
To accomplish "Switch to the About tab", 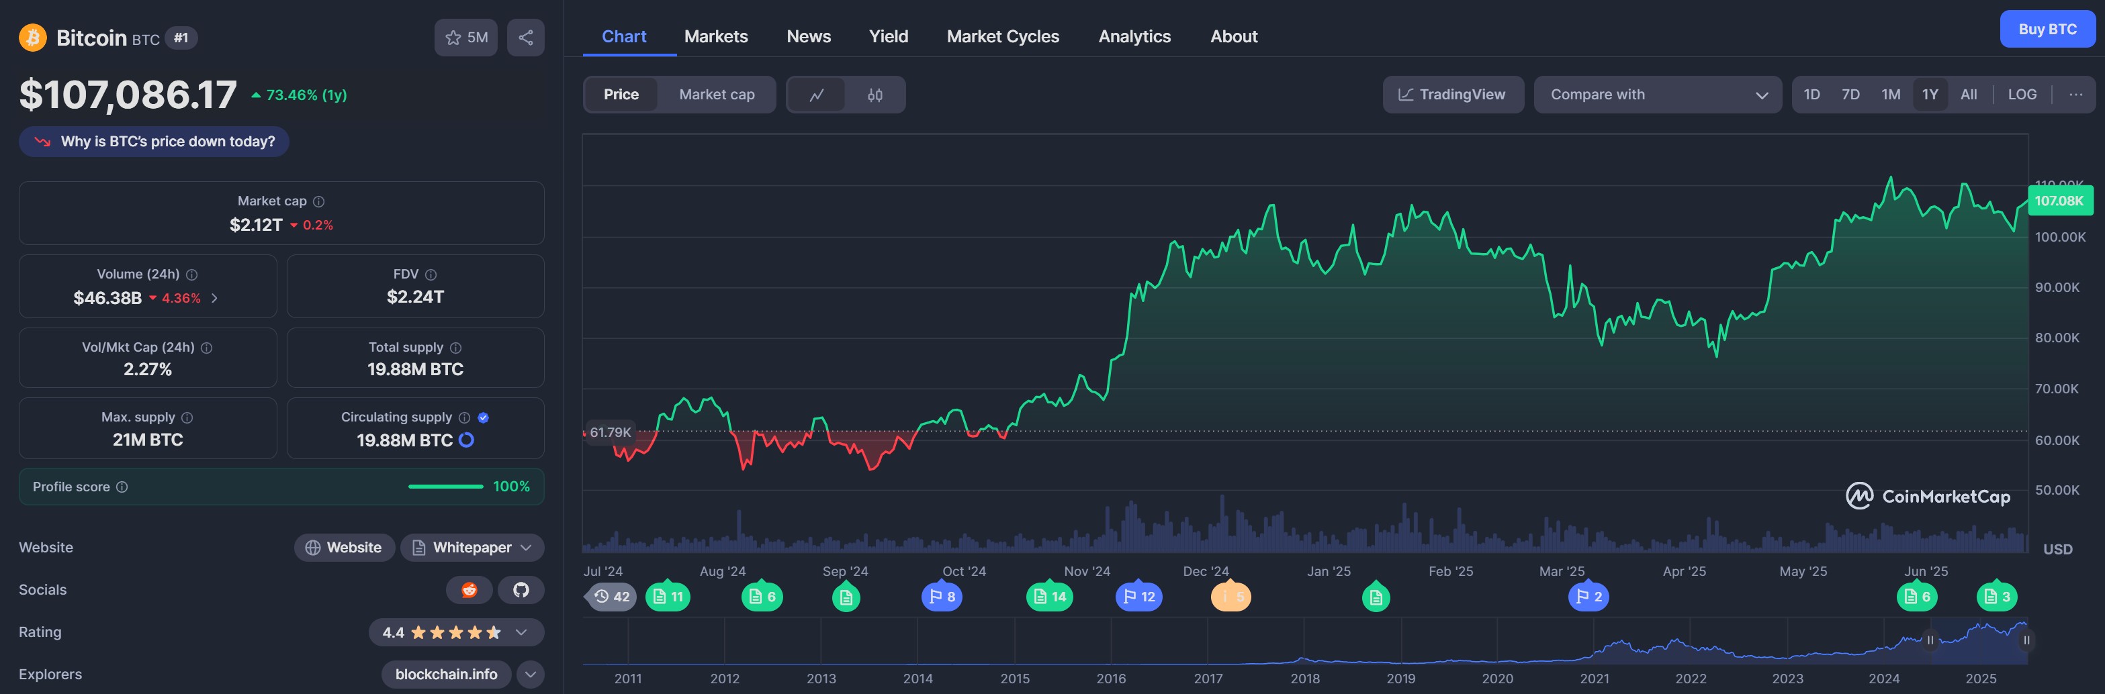I will pyautogui.click(x=1234, y=37).
